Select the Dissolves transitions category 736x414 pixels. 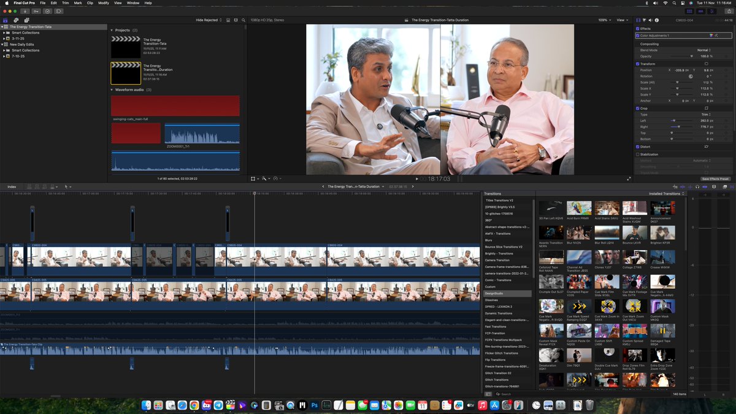(x=508, y=300)
